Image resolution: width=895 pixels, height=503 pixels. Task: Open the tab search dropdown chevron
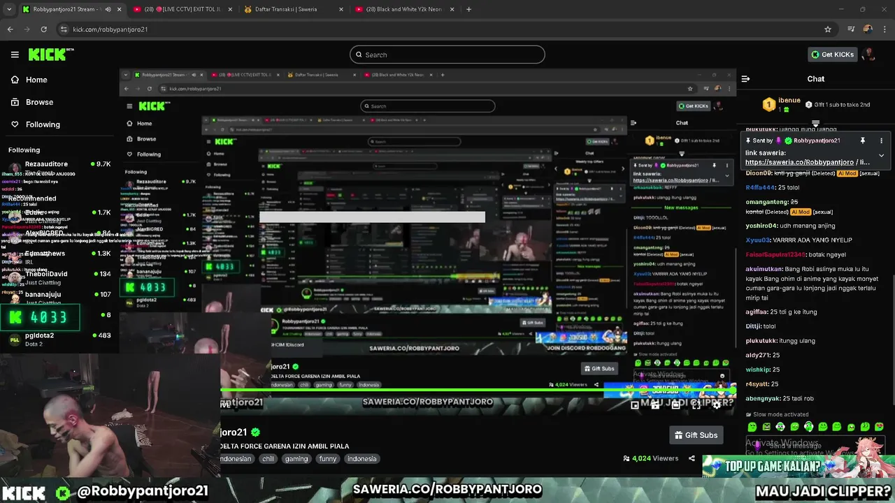point(10,9)
